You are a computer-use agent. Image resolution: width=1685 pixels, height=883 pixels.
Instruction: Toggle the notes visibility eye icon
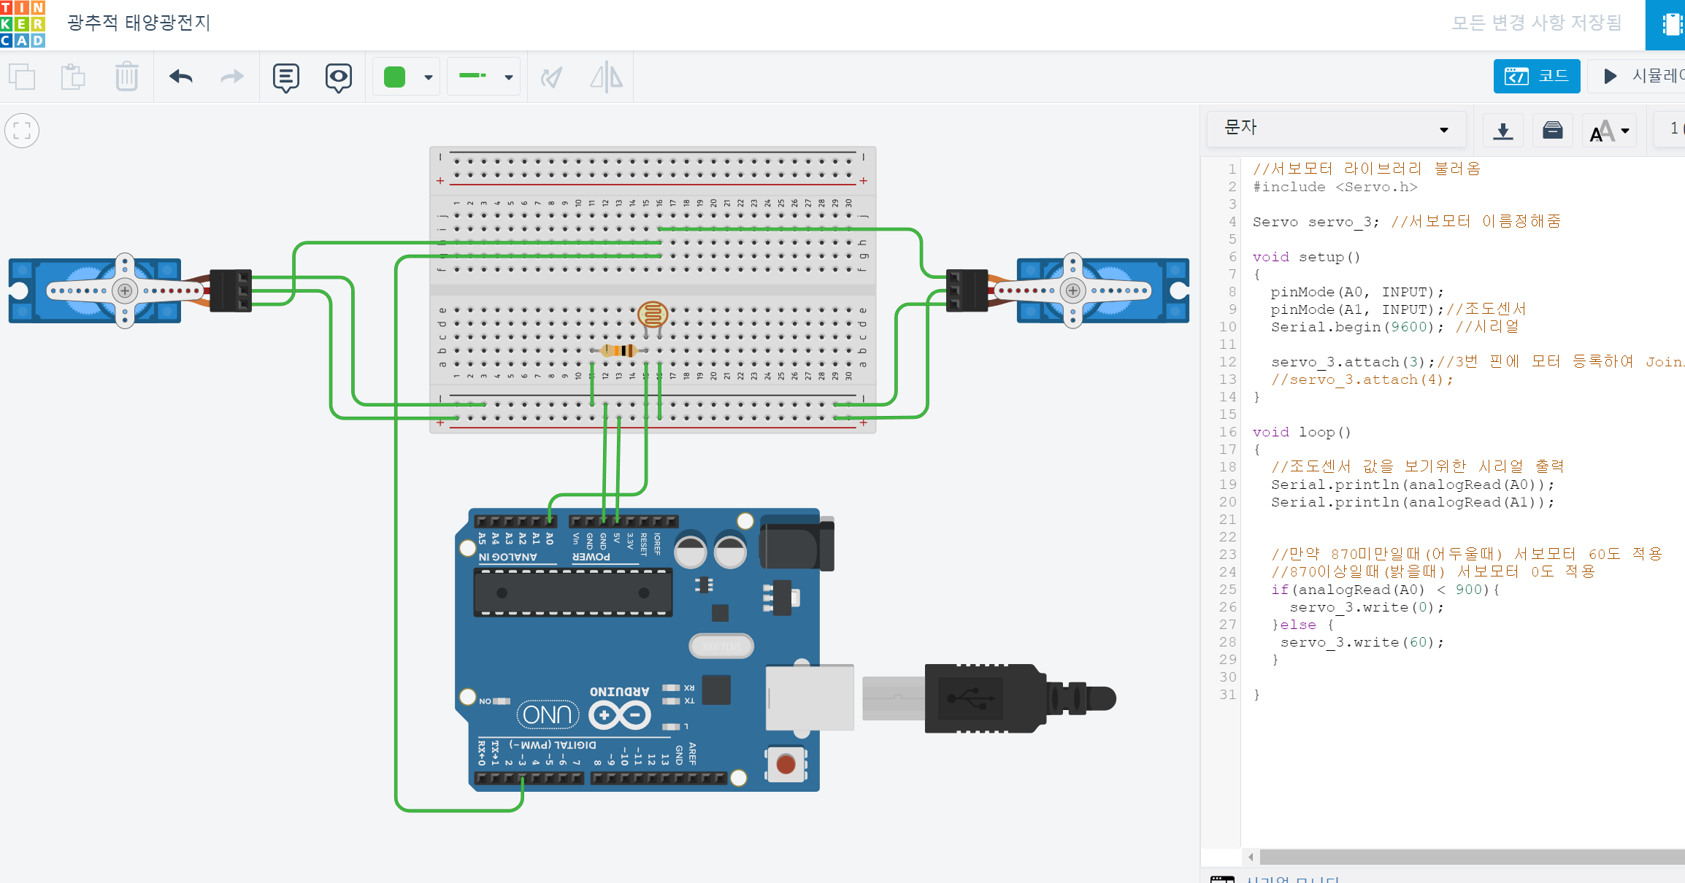pos(338,77)
